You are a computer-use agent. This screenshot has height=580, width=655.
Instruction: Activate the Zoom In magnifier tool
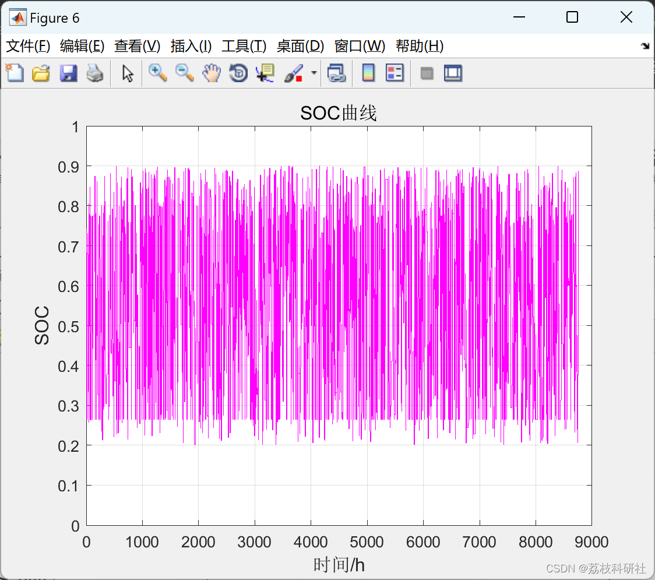point(157,73)
